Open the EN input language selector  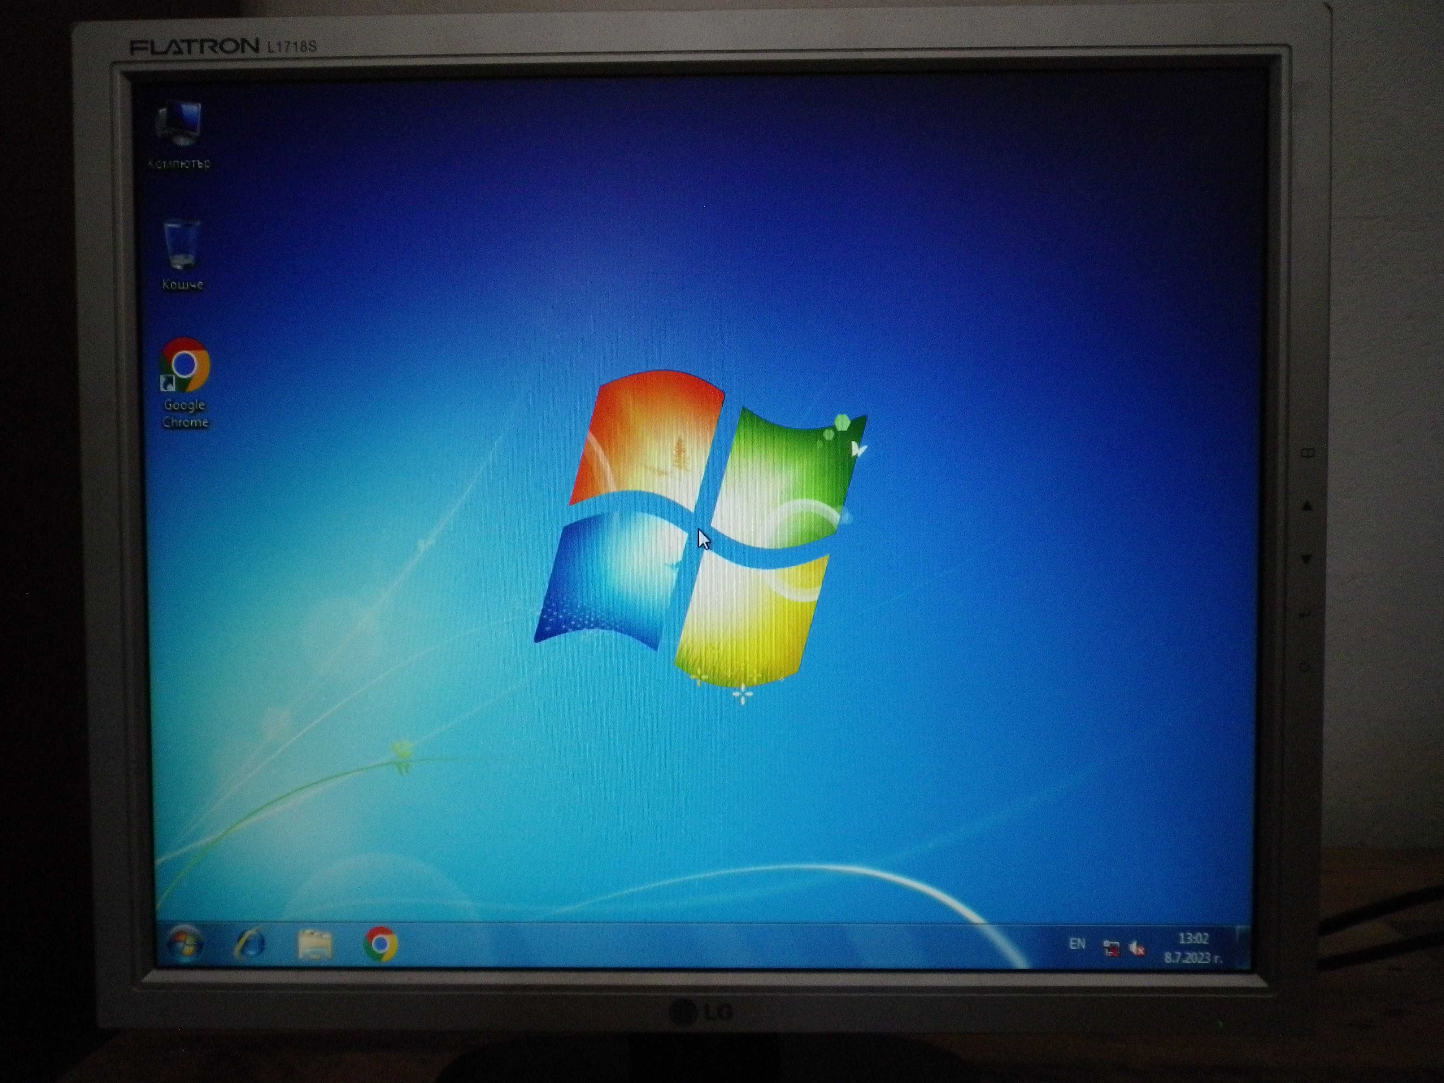pos(1077,943)
